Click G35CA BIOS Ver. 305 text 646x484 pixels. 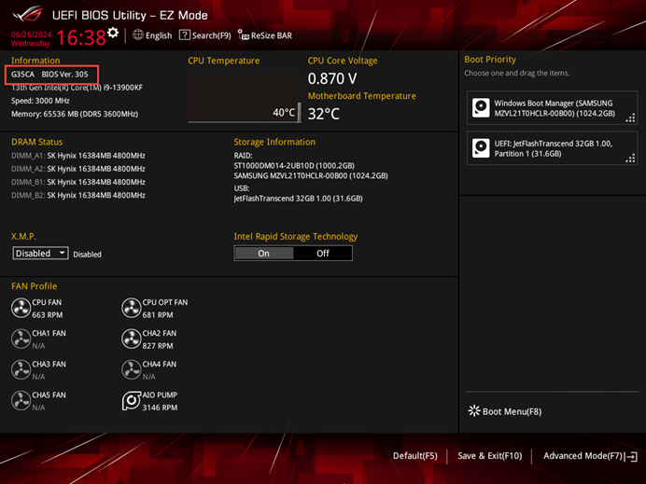coord(49,74)
